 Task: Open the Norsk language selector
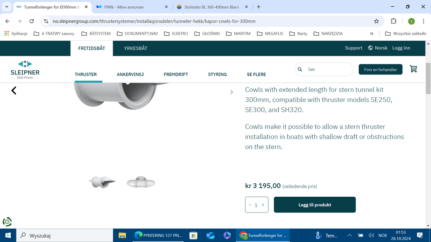click(378, 48)
